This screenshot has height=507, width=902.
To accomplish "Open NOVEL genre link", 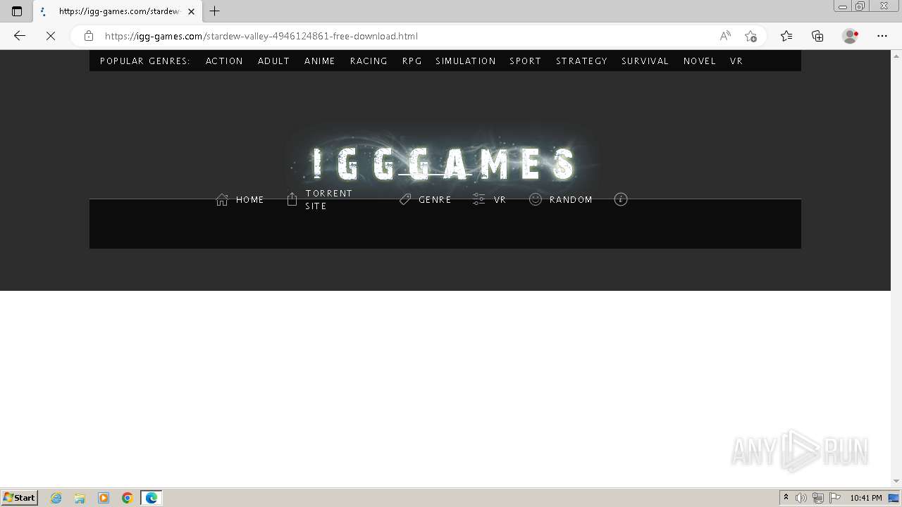I will click(x=700, y=61).
